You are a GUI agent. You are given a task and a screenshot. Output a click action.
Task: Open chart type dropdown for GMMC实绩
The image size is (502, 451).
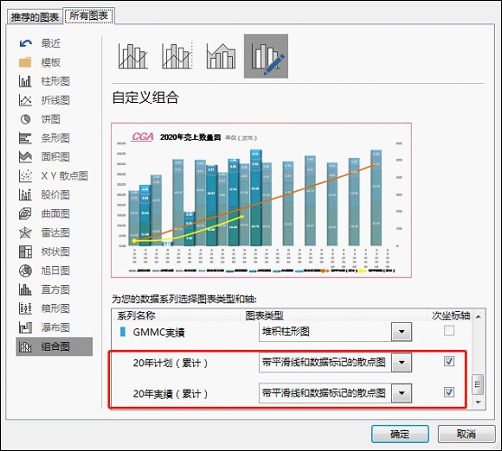(x=401, y=332)
